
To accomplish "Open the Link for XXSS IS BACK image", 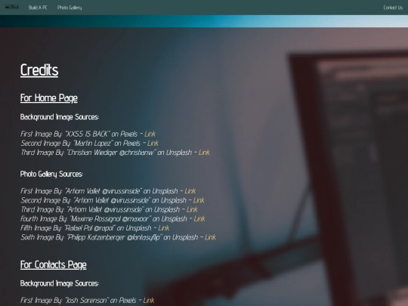I will click(x=150, y=134).
